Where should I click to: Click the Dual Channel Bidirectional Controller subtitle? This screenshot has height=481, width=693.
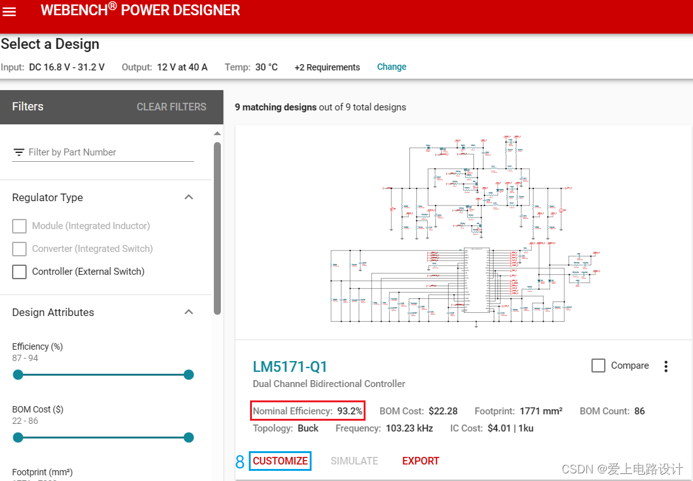coord(329,384)
